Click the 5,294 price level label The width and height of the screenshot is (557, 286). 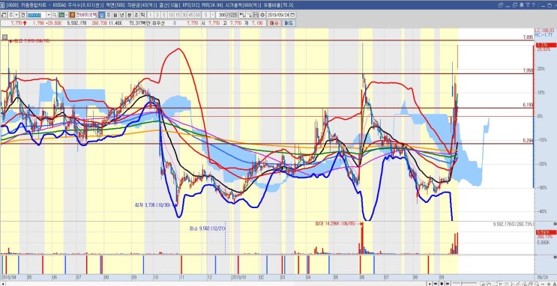tap(528, 141)
